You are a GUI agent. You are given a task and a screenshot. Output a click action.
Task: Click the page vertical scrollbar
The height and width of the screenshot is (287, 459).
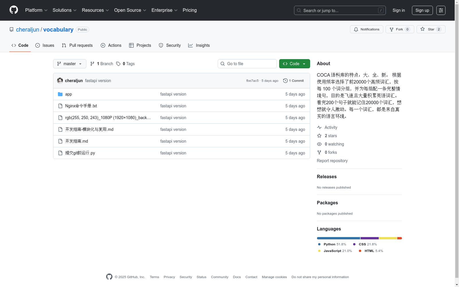click(x=457, y=141)
